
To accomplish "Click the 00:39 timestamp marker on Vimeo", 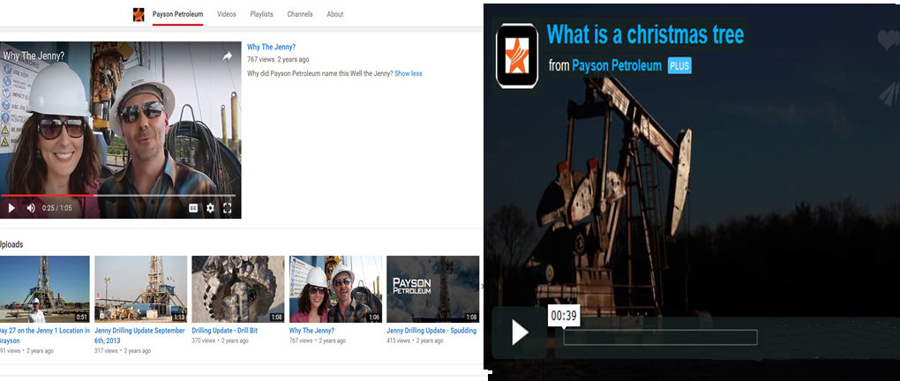I will coord(564,316).
